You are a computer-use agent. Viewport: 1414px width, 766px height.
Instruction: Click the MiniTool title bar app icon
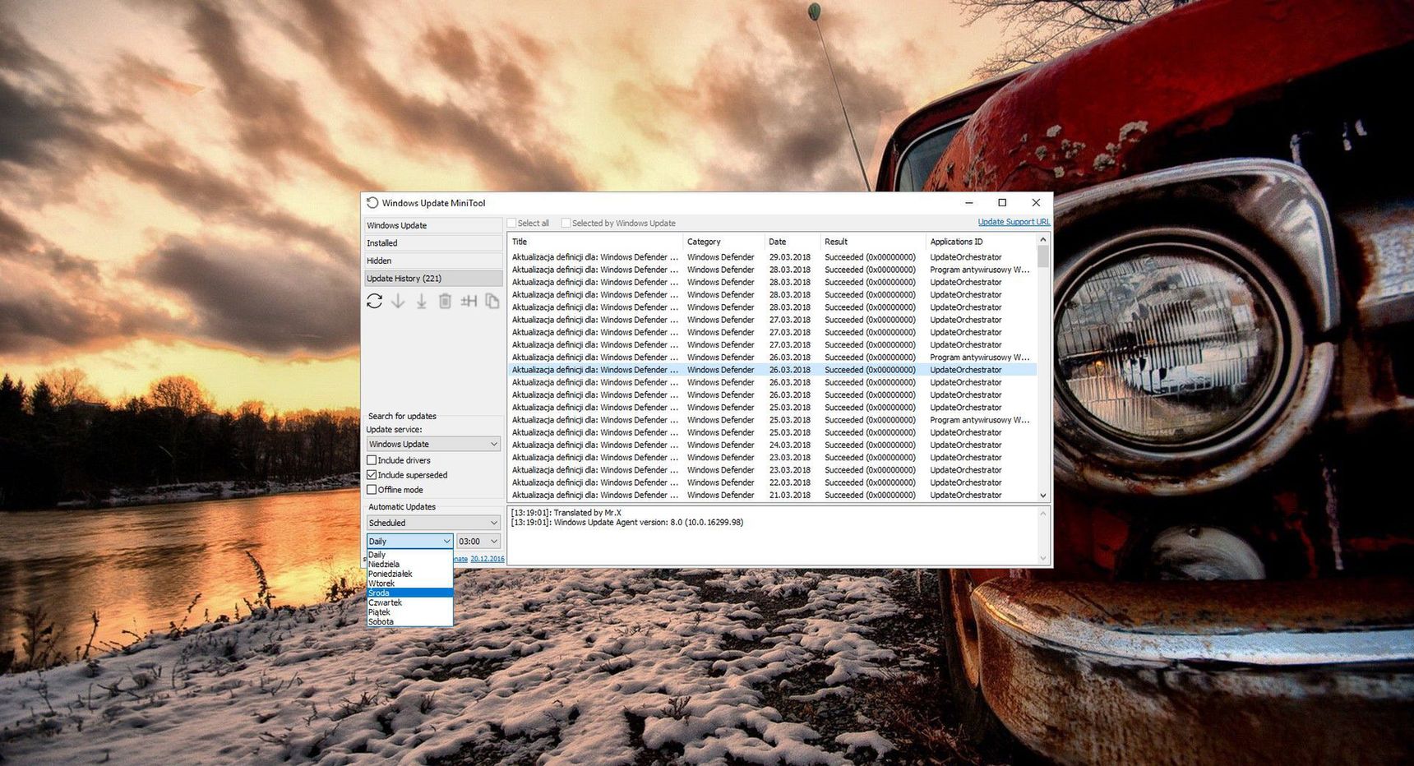tap(372, 203)
